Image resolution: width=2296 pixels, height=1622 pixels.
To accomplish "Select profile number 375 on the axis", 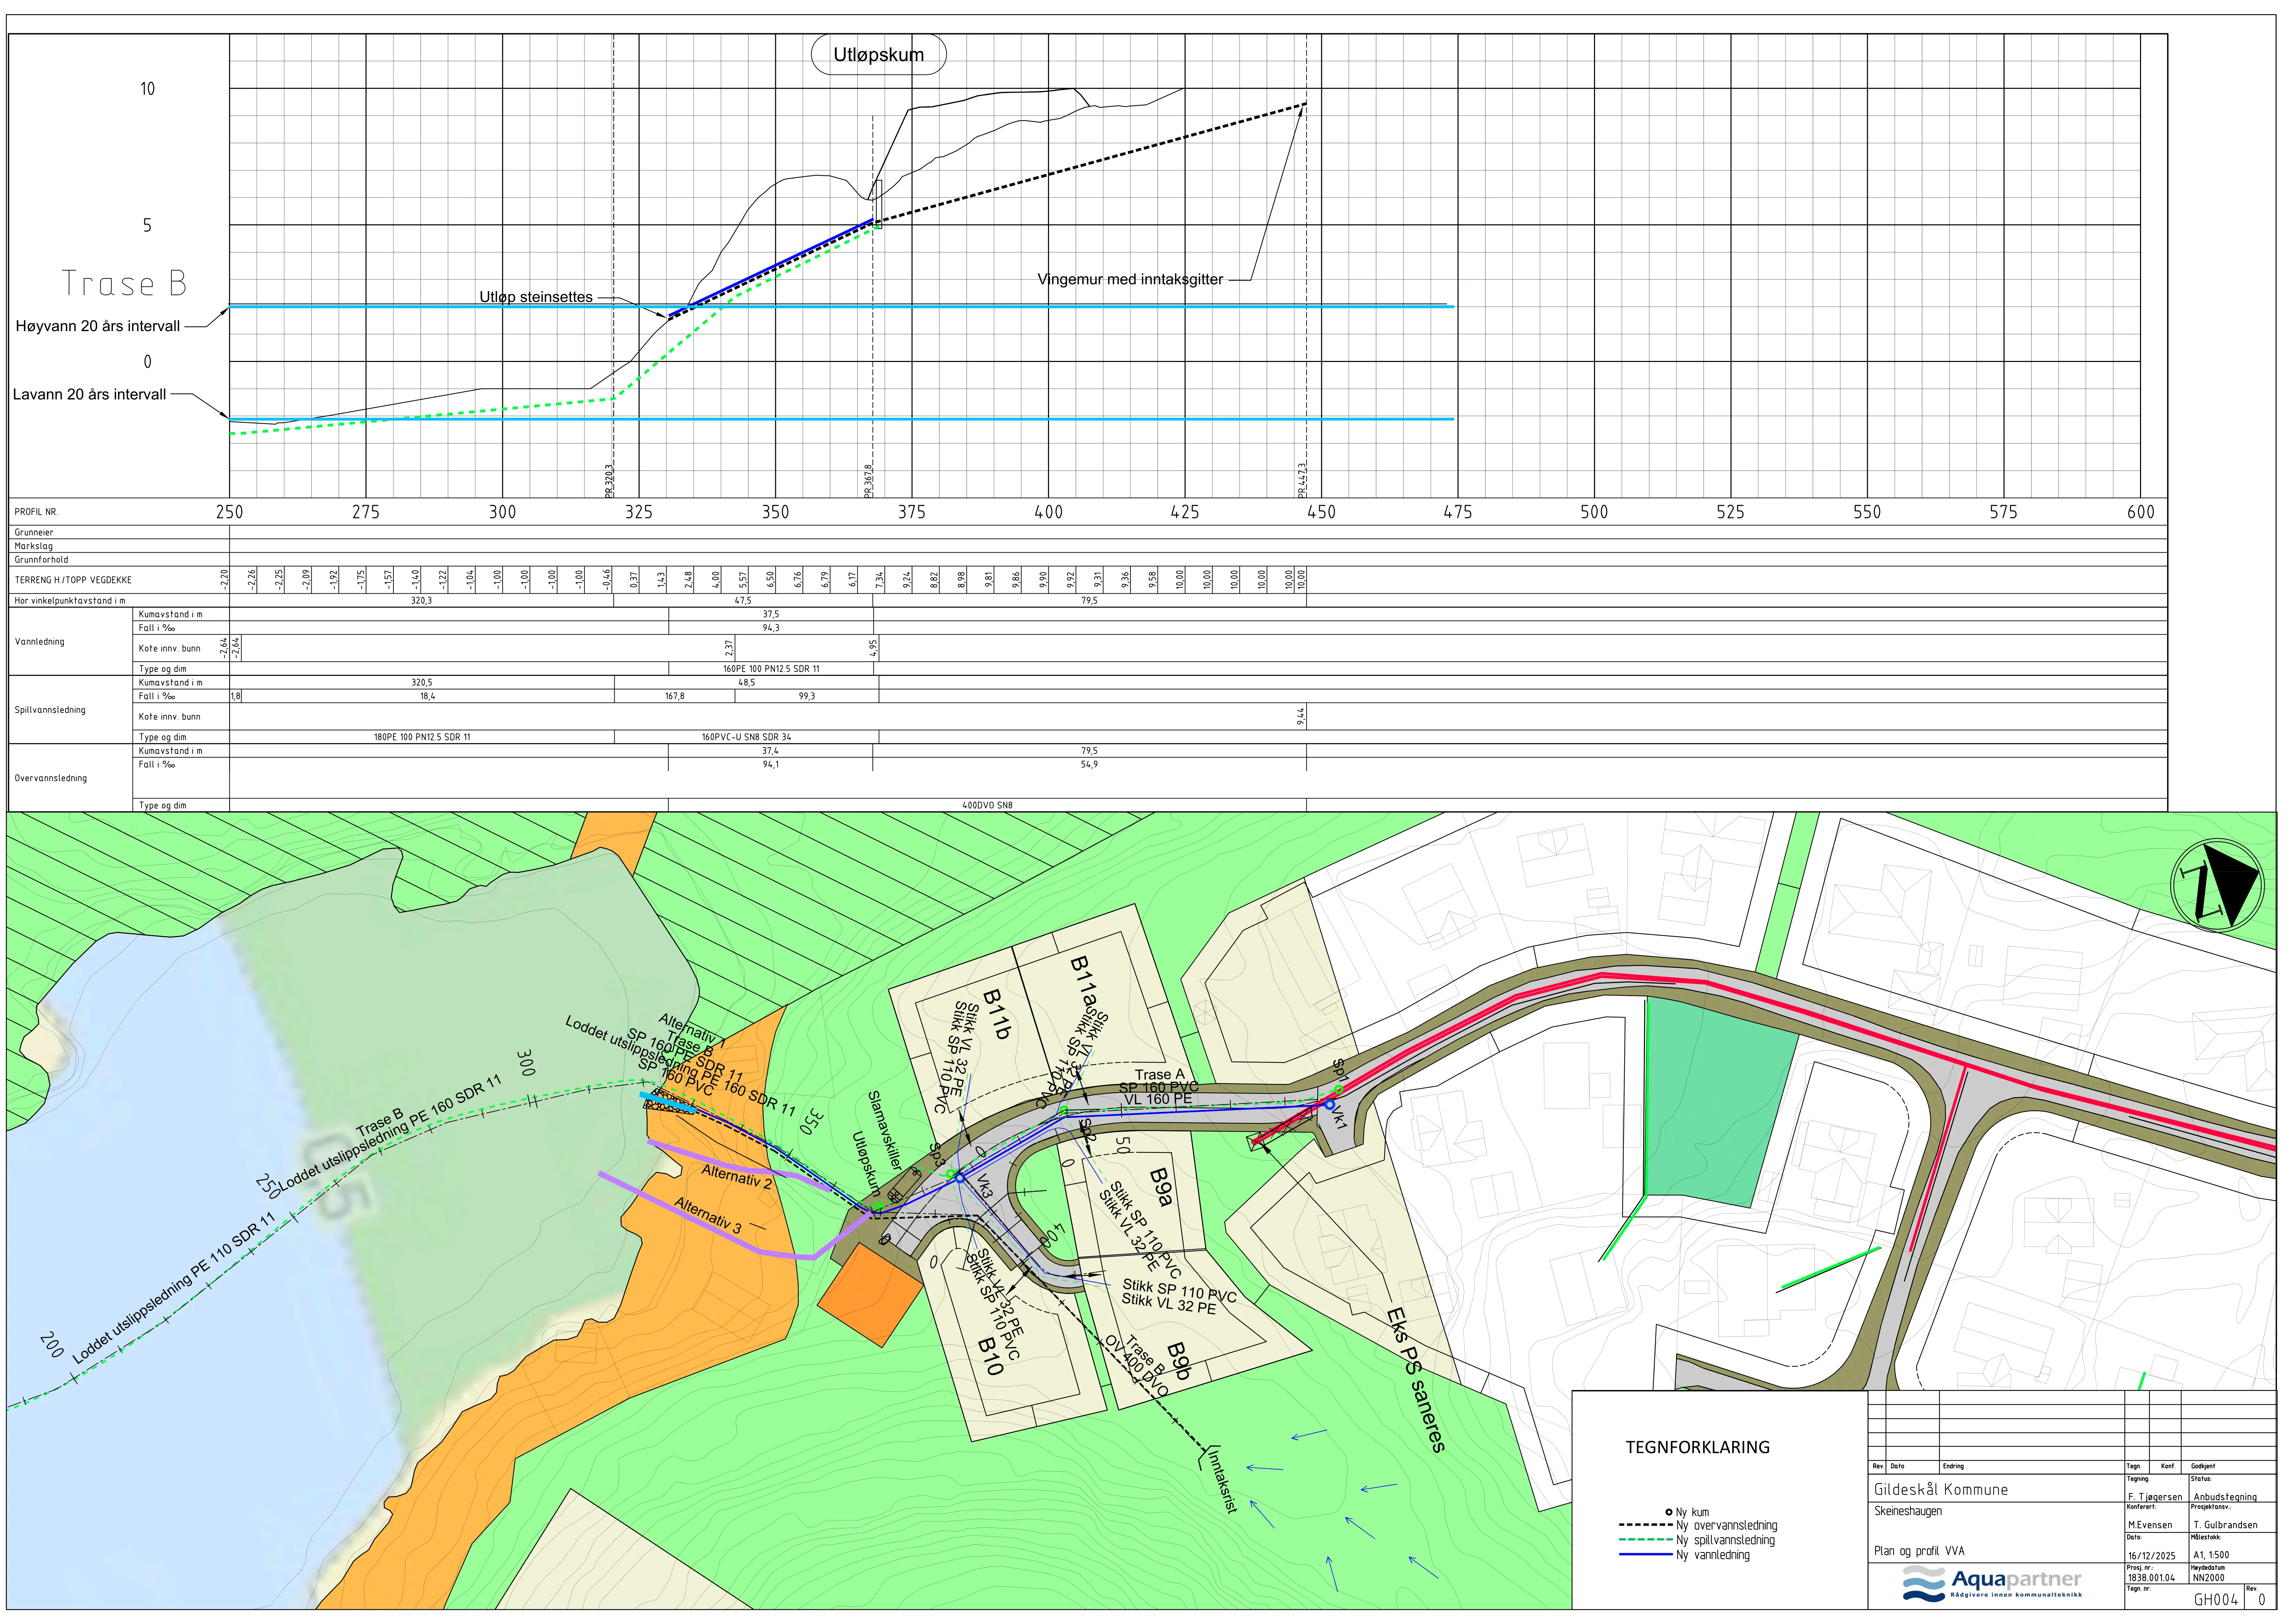I will 912,512.
